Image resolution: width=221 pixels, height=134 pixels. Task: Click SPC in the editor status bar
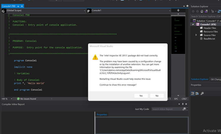176,99
